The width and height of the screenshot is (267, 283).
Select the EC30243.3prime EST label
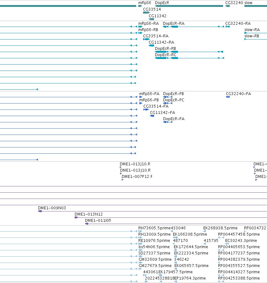pos(241,241)
